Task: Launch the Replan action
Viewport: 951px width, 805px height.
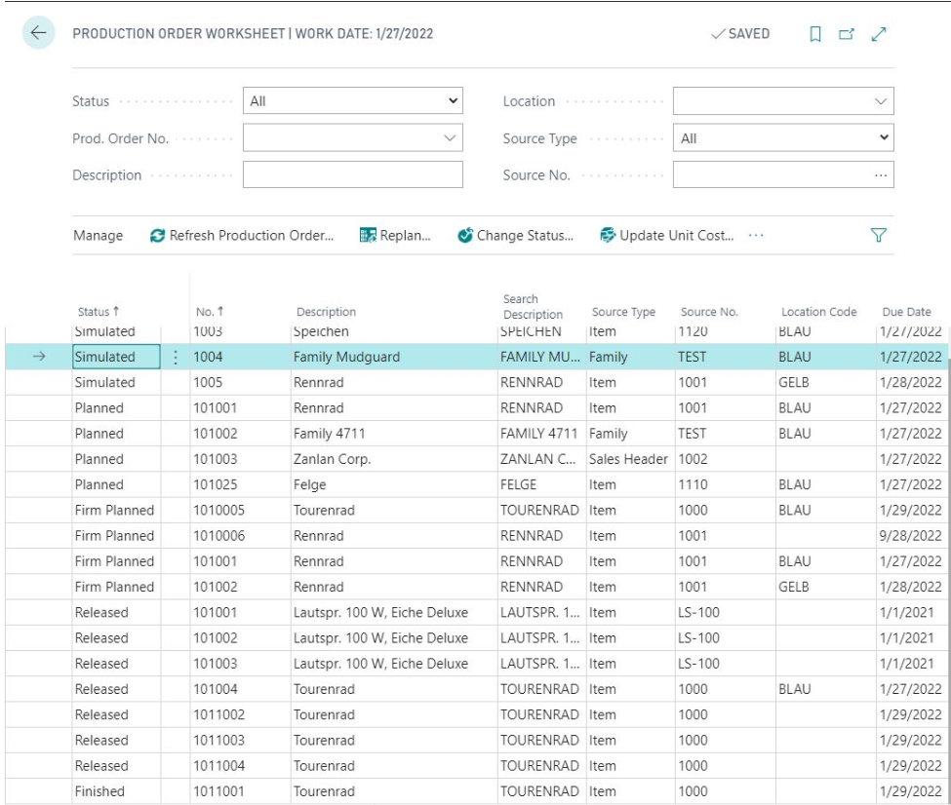Action: (395, 235)
